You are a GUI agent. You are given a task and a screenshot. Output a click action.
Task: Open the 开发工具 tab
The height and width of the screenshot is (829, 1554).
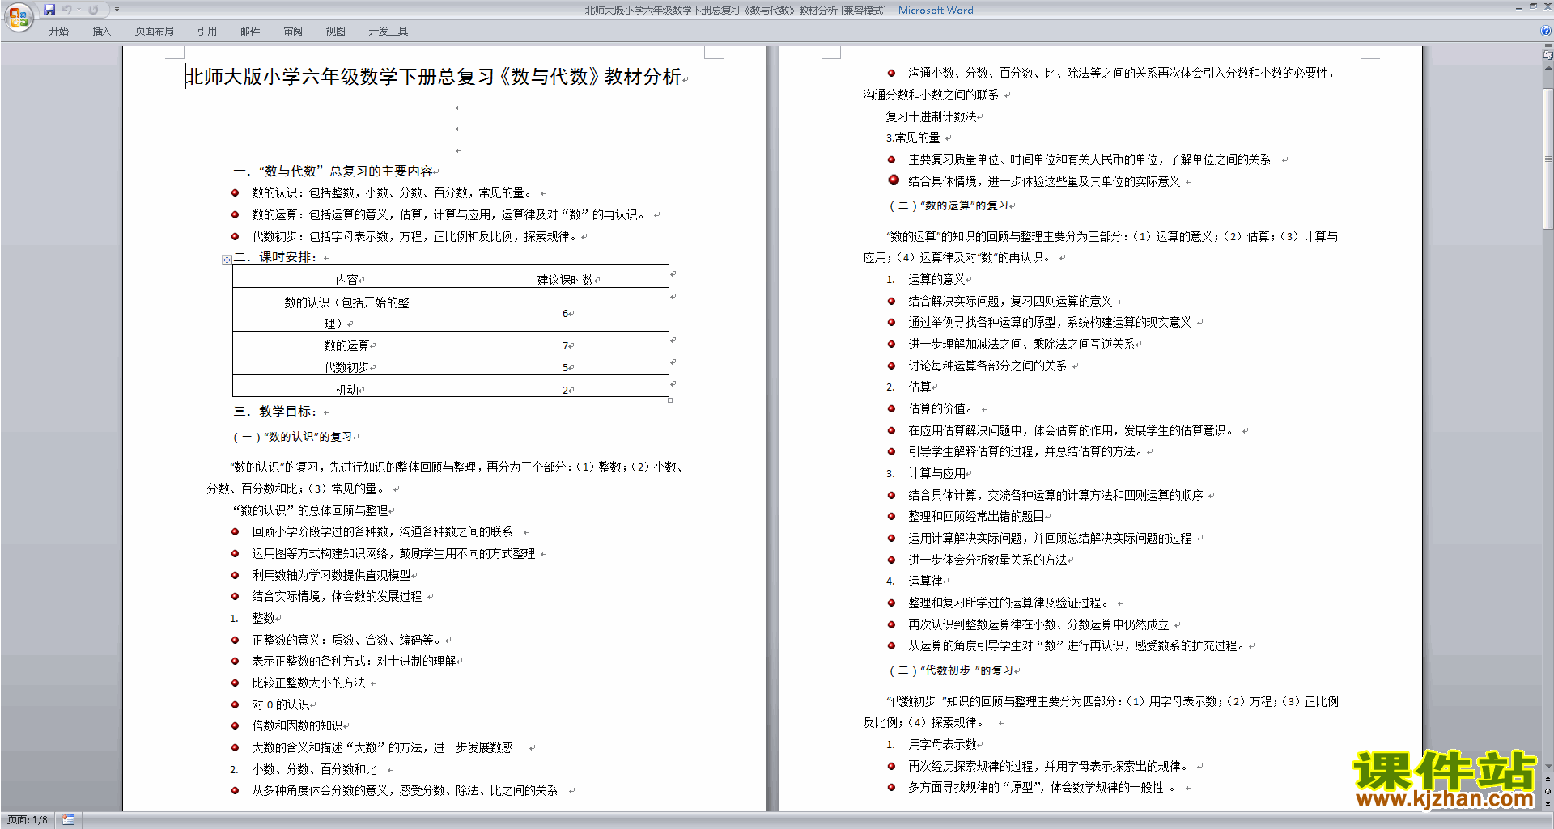388,32
